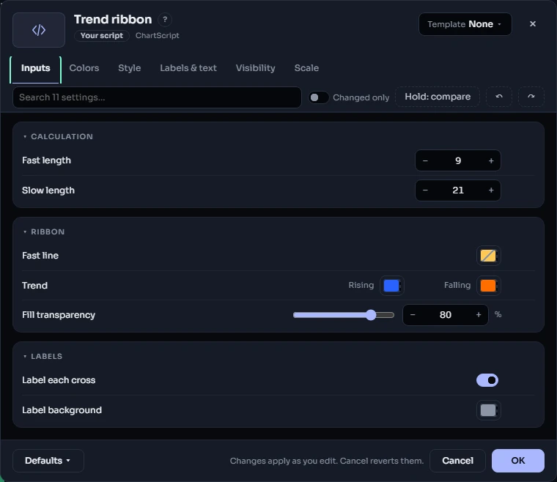Open the Template None dropdown
Viewport: 557px width, 482px height.
coord(465,24)
